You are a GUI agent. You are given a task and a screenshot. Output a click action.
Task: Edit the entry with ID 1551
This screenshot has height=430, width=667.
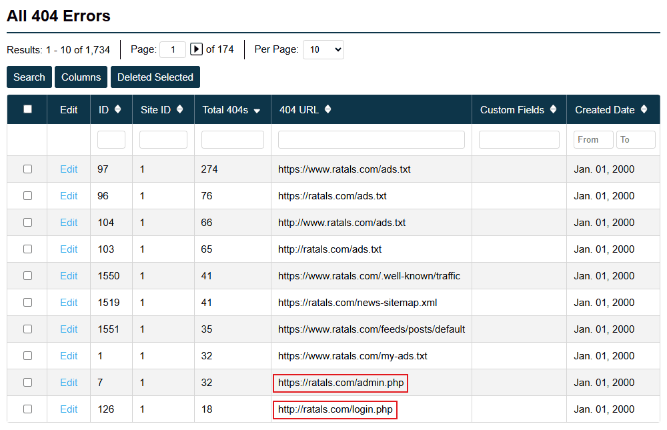pyautogui.click(x=69, y=329)
